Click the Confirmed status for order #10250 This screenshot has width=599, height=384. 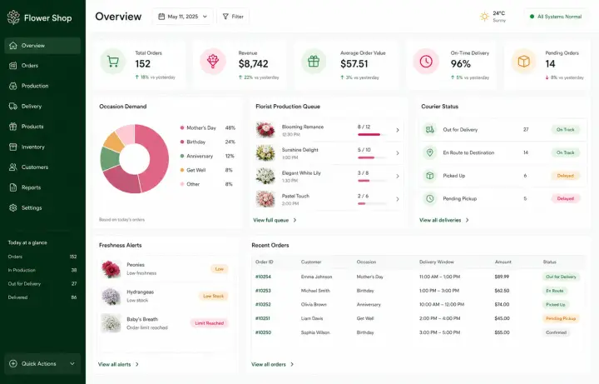pos(556,332)
